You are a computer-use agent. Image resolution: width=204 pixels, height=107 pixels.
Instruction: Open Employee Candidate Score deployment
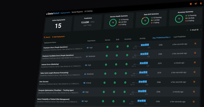tap(58, 56)
